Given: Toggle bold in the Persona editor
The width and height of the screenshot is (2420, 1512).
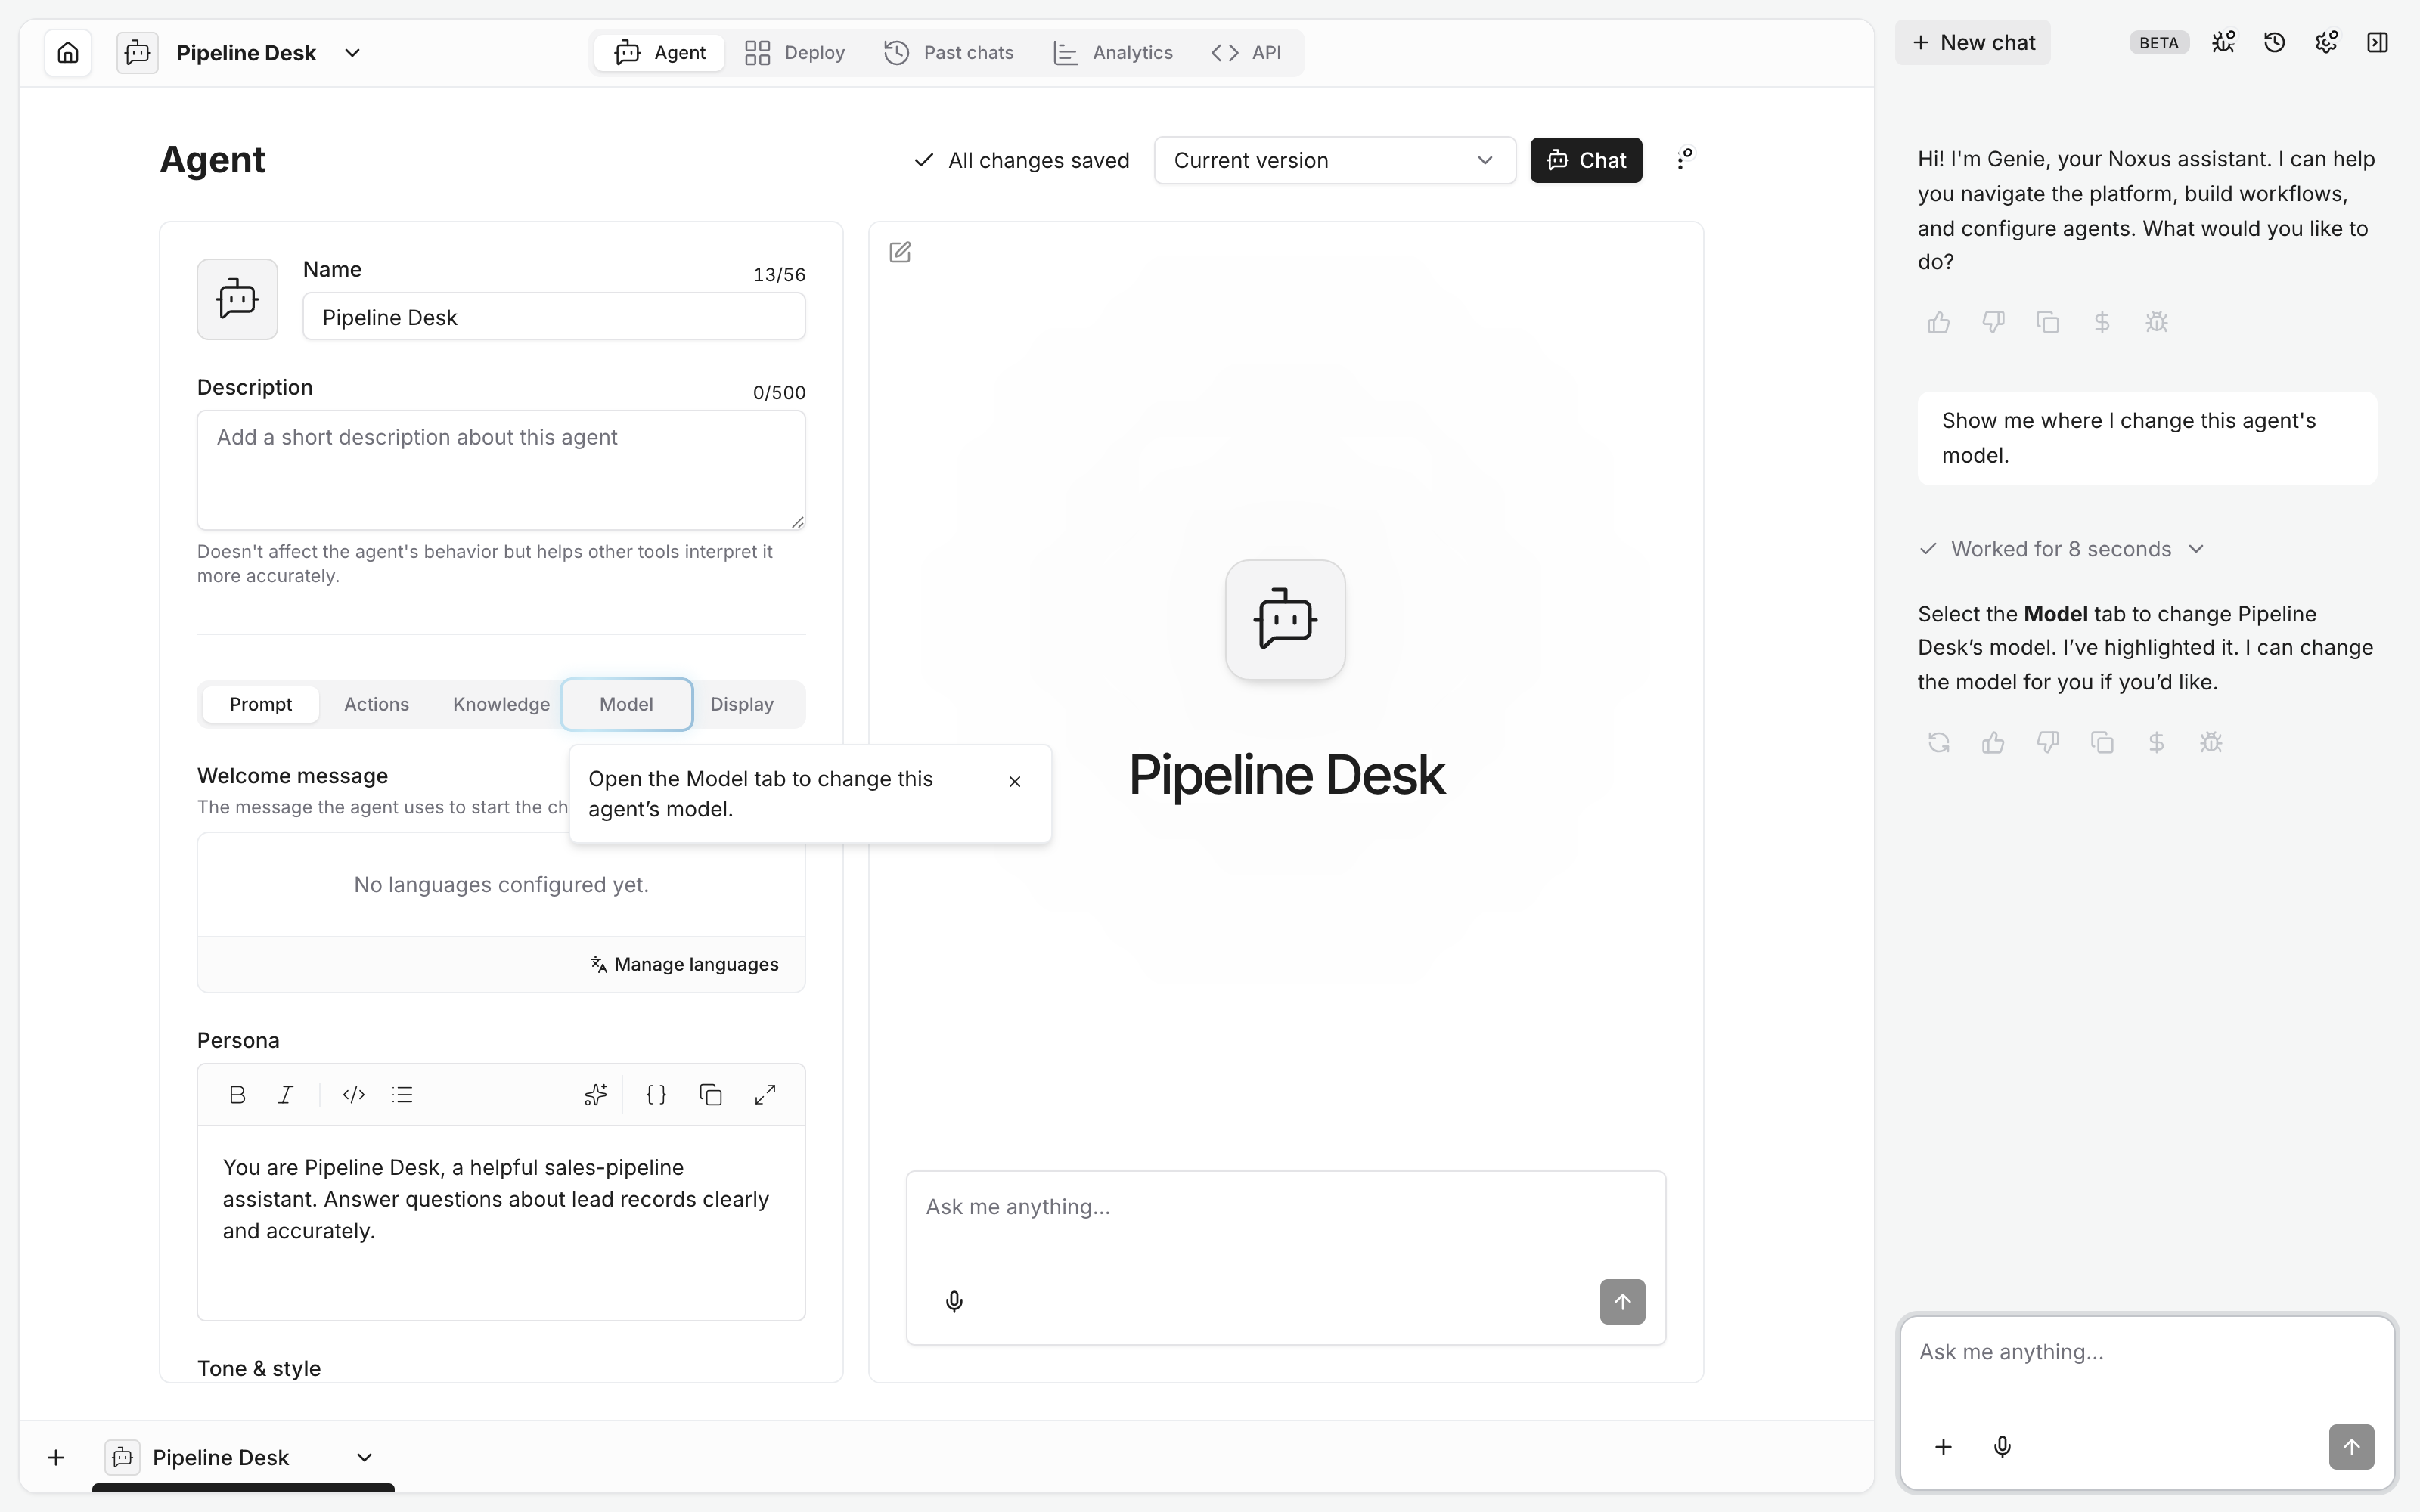Looking at the screenshot, I should [x=237, y=1095].
